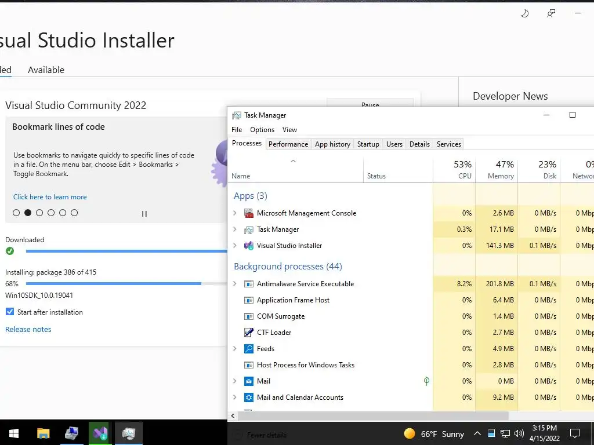
Task: Expand Microsoft Management Console process row
Action: [x=235, y=213]
